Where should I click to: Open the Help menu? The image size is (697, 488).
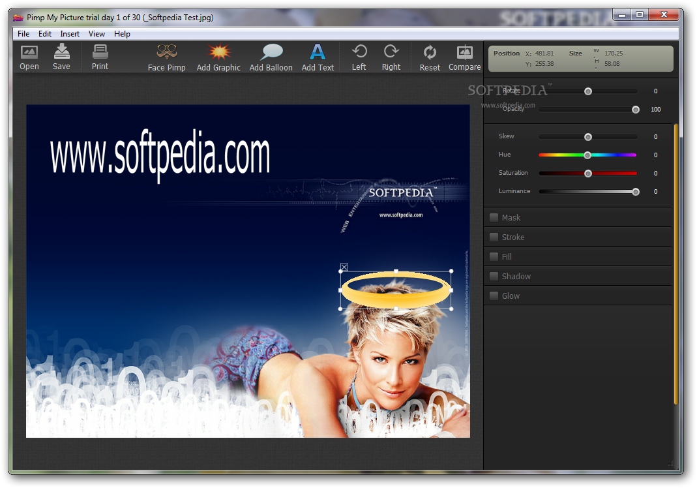click(x=122, y=34)
